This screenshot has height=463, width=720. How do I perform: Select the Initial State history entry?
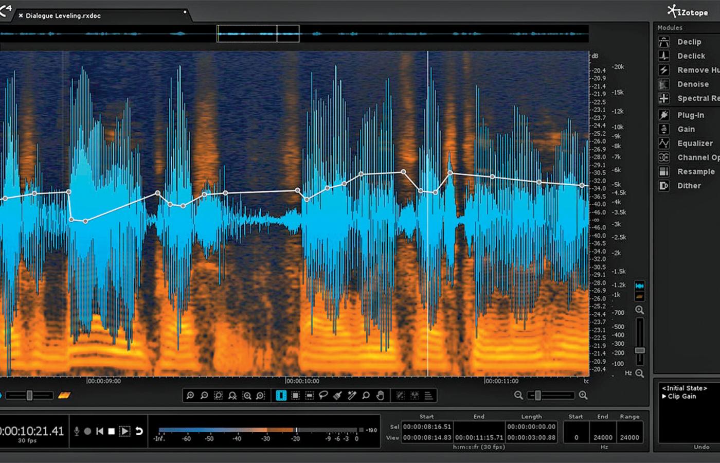pos(684,388)
